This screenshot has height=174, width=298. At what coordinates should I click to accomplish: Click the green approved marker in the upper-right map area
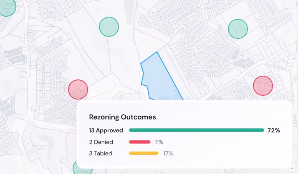238,29
